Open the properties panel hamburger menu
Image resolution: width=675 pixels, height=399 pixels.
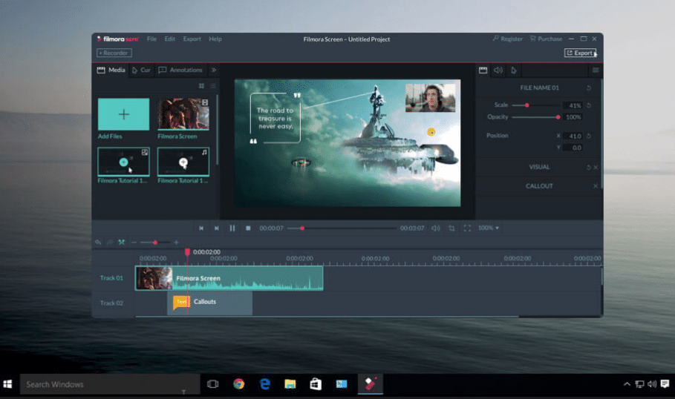click(596, 70)
